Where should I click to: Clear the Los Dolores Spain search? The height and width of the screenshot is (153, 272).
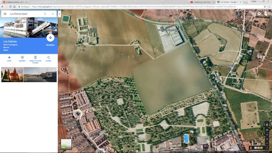tap(53, 14)
